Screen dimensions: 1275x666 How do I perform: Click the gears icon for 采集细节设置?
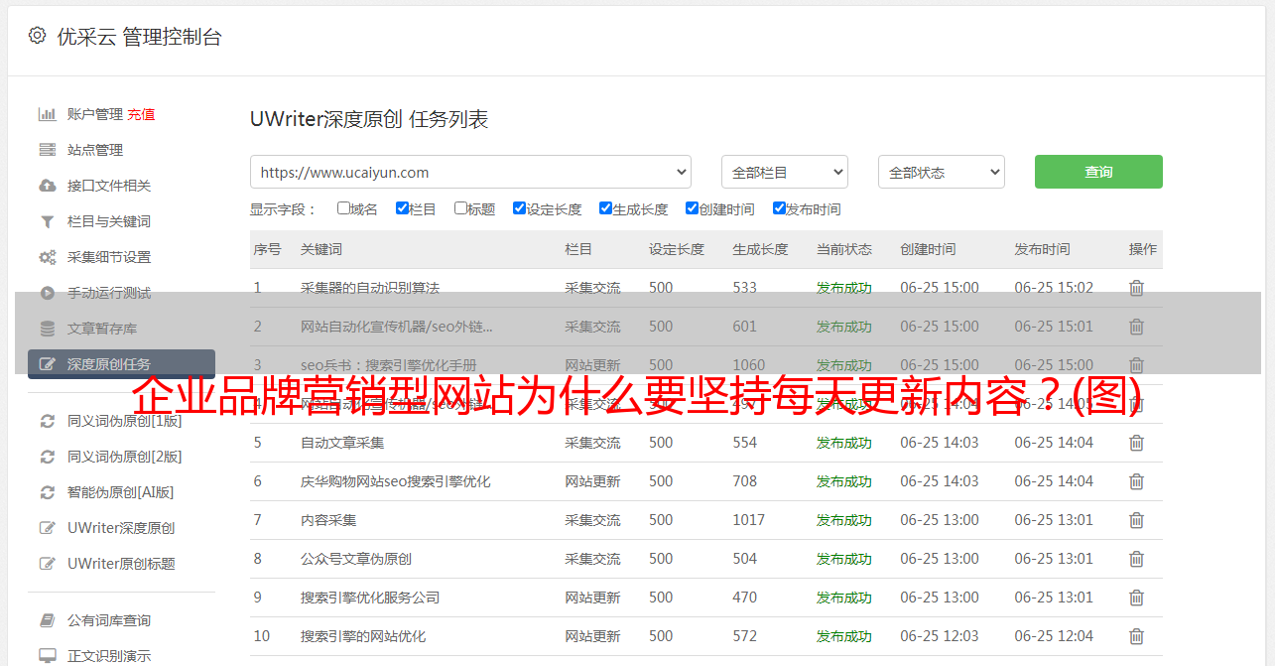pos(47,257)
